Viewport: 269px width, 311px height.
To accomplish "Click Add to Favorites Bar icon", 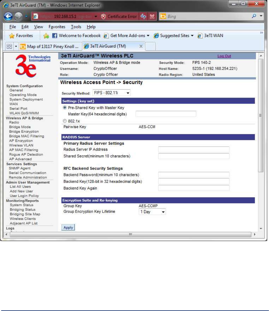I will coord(46,36).
